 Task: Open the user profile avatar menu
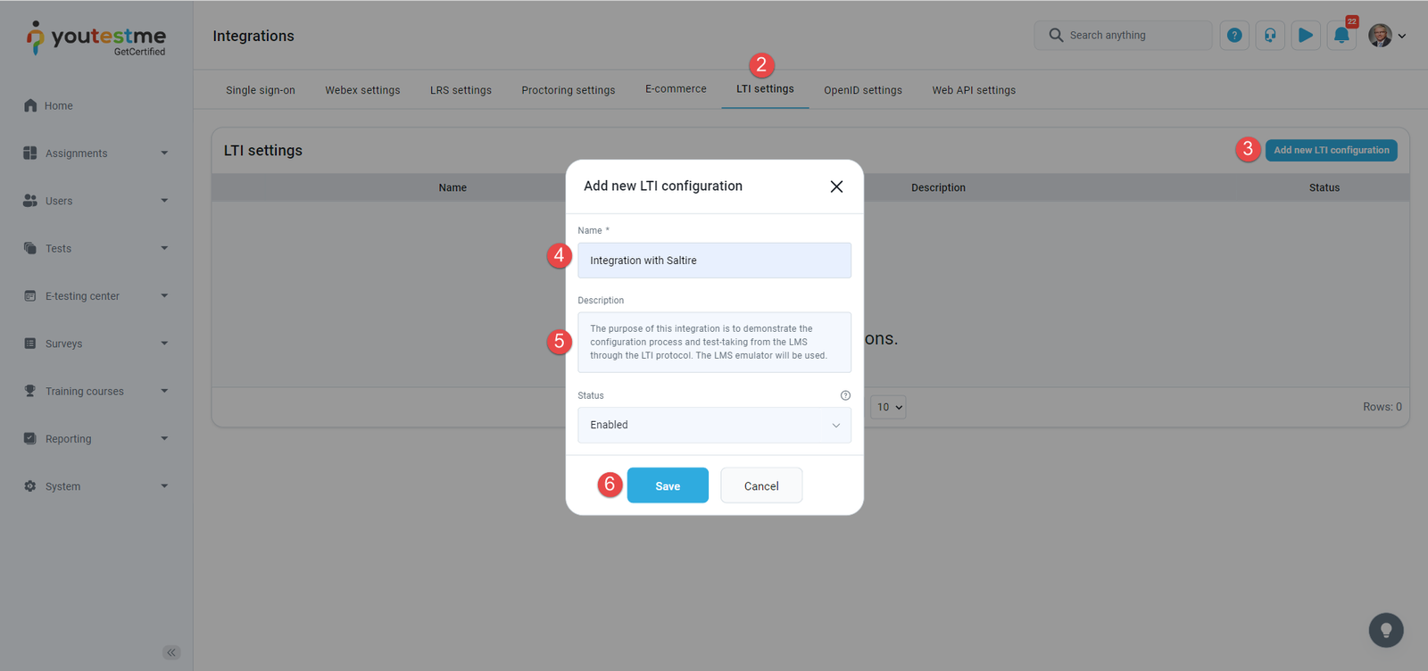[x=1386, y=36]
